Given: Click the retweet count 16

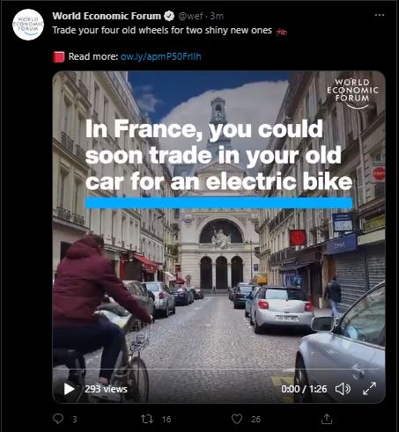Looking at the screenshot, I should [166, 419].
